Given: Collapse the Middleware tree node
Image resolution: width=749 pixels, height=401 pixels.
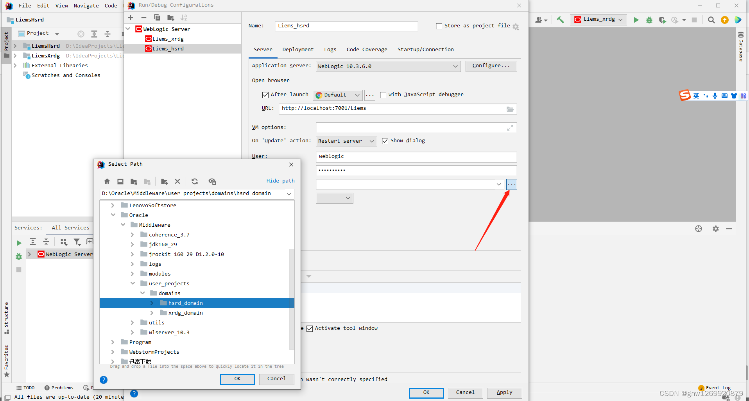Looking at the screenshot, I should pyautogui.click(x=123, y=224).
